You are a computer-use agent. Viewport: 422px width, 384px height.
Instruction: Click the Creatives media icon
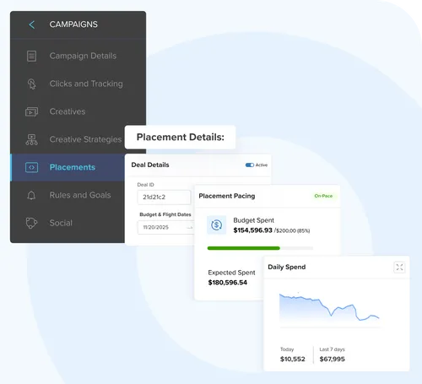[31, 111]
